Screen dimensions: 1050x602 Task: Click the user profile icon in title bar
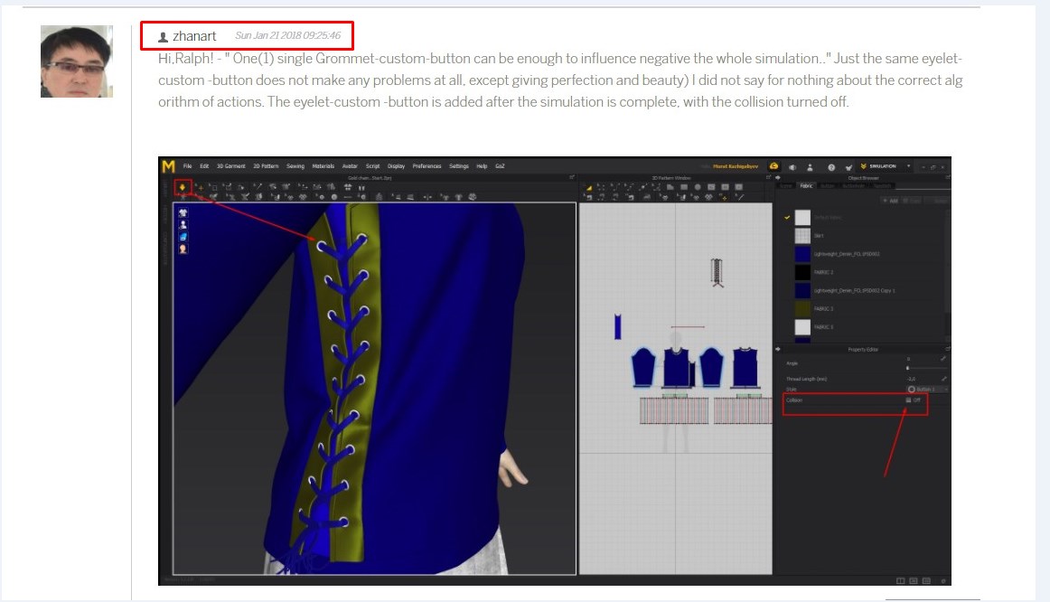[810, 166]
